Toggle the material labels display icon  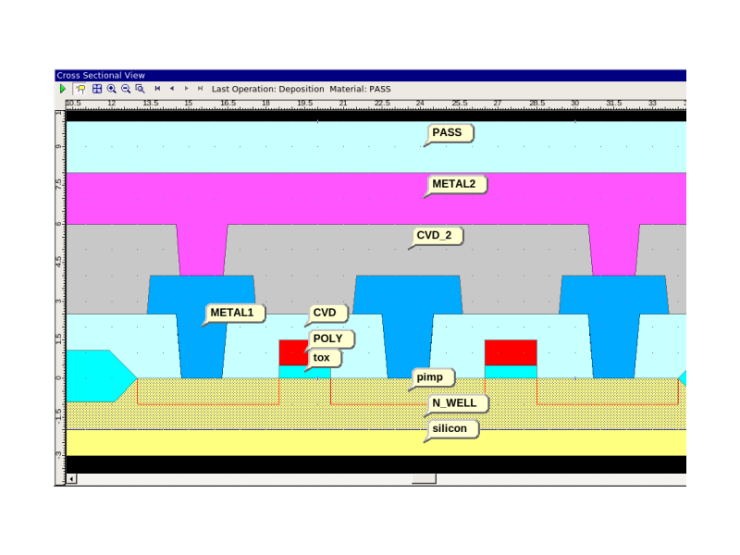80,89
